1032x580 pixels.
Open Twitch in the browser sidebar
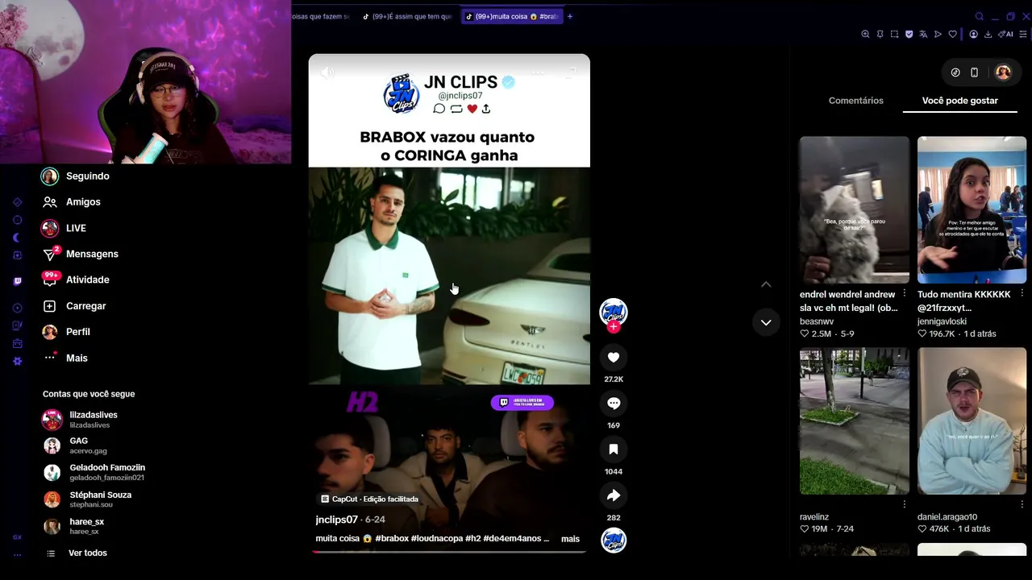[x=18, y=281]
